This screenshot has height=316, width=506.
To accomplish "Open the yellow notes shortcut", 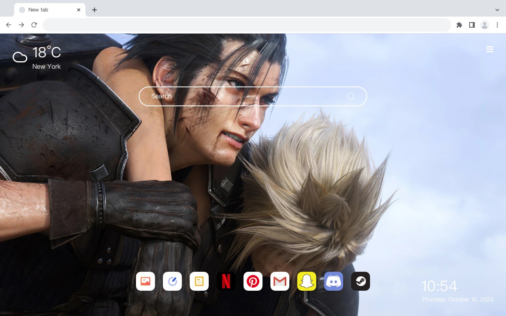I will coord(199,281).
